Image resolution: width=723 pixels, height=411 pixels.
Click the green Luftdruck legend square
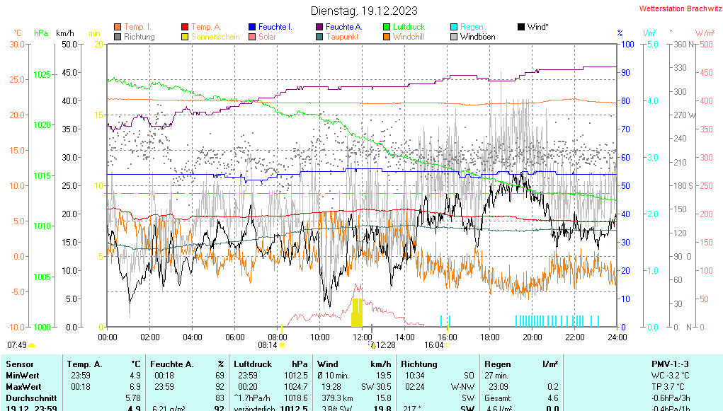387,27
